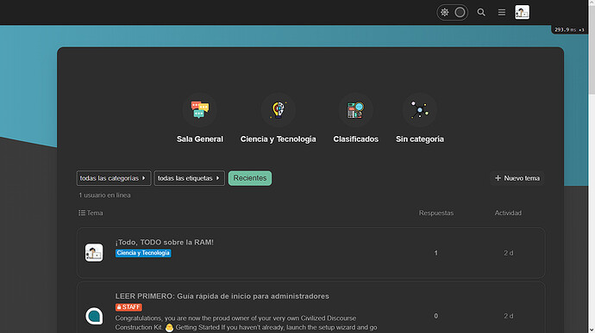Open Ciencia y Tecnología category title
595x333 pixels.
(x=279, y=139)
